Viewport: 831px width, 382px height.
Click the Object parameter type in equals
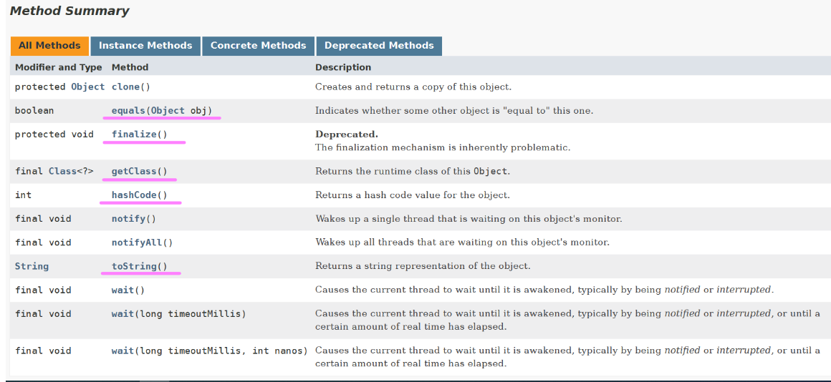point(168,111)
